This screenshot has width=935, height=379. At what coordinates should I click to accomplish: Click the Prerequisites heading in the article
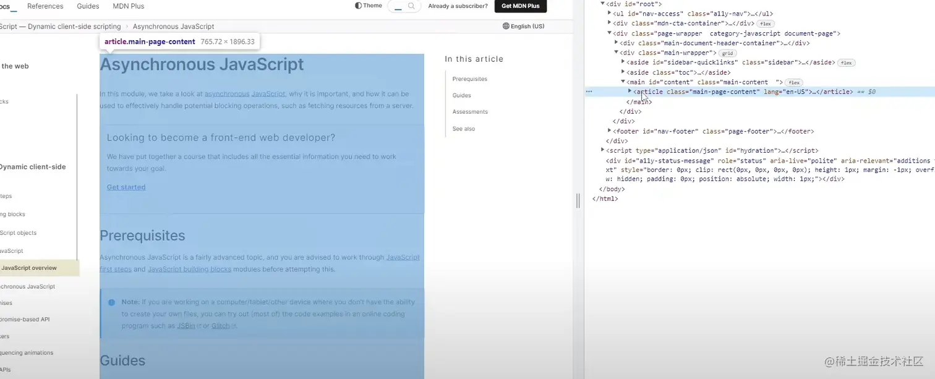142,236
